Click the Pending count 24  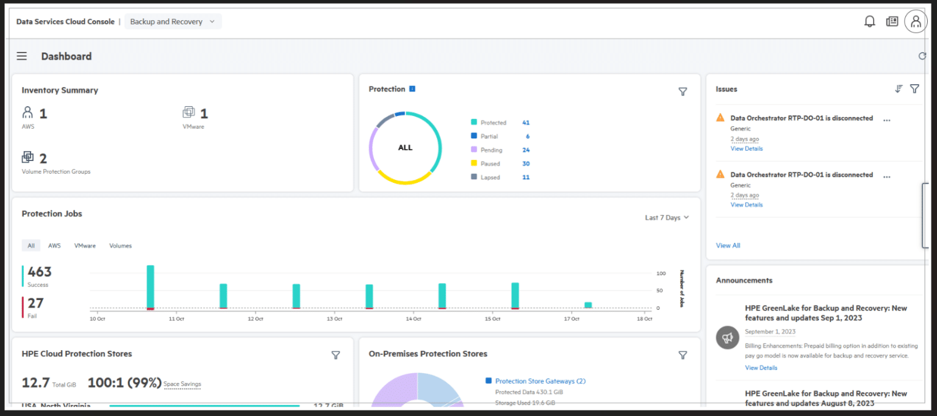(526, 150)
